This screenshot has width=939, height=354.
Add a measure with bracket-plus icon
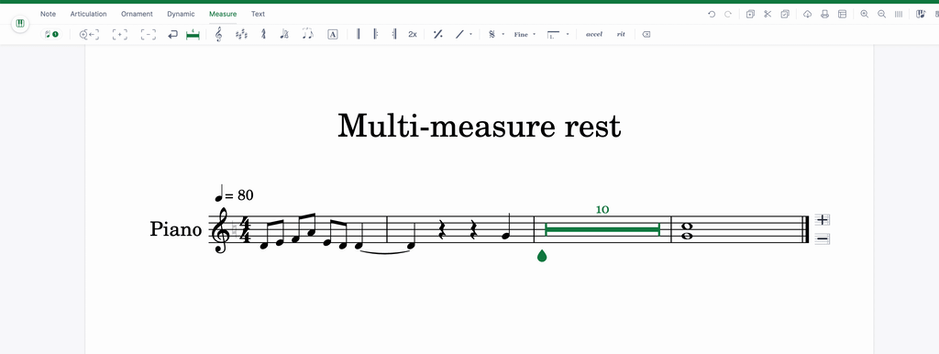click(120, 35)
